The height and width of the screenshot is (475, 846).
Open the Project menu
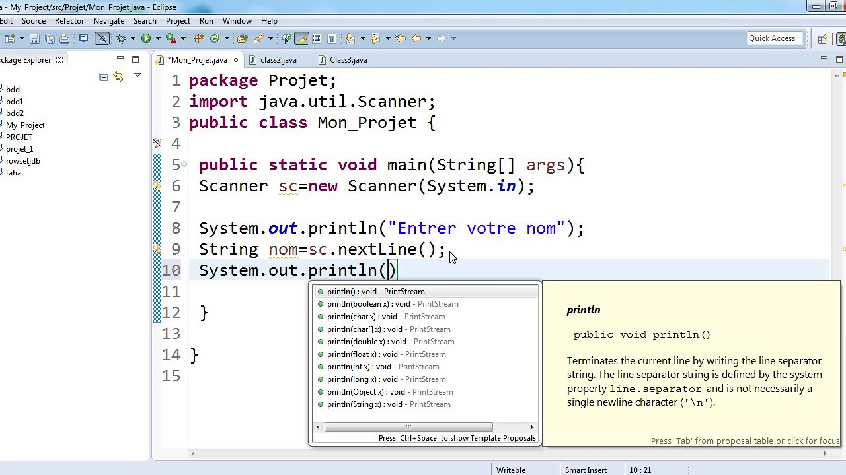(178, 21)
